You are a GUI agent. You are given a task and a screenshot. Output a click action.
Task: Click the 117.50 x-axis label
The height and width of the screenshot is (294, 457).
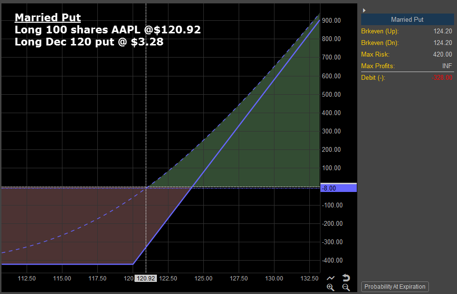point(97,278)
